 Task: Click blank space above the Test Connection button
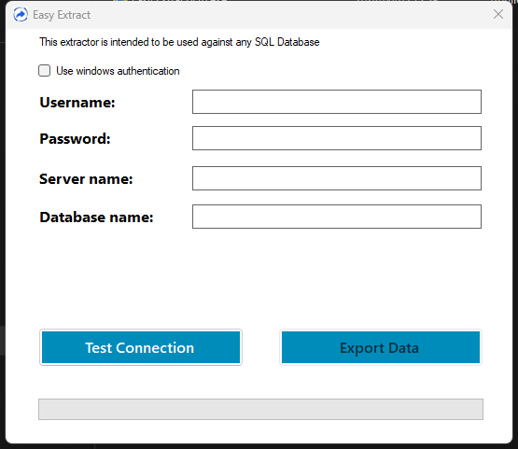click(141, 281)
